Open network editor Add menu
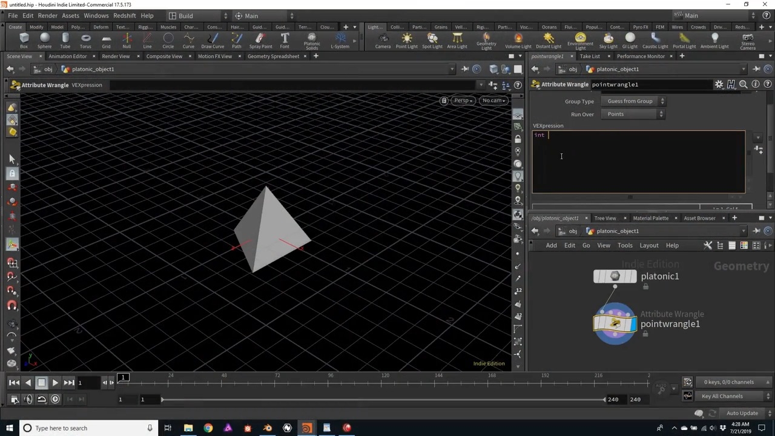The image size is (775, 436). point(551,245)
